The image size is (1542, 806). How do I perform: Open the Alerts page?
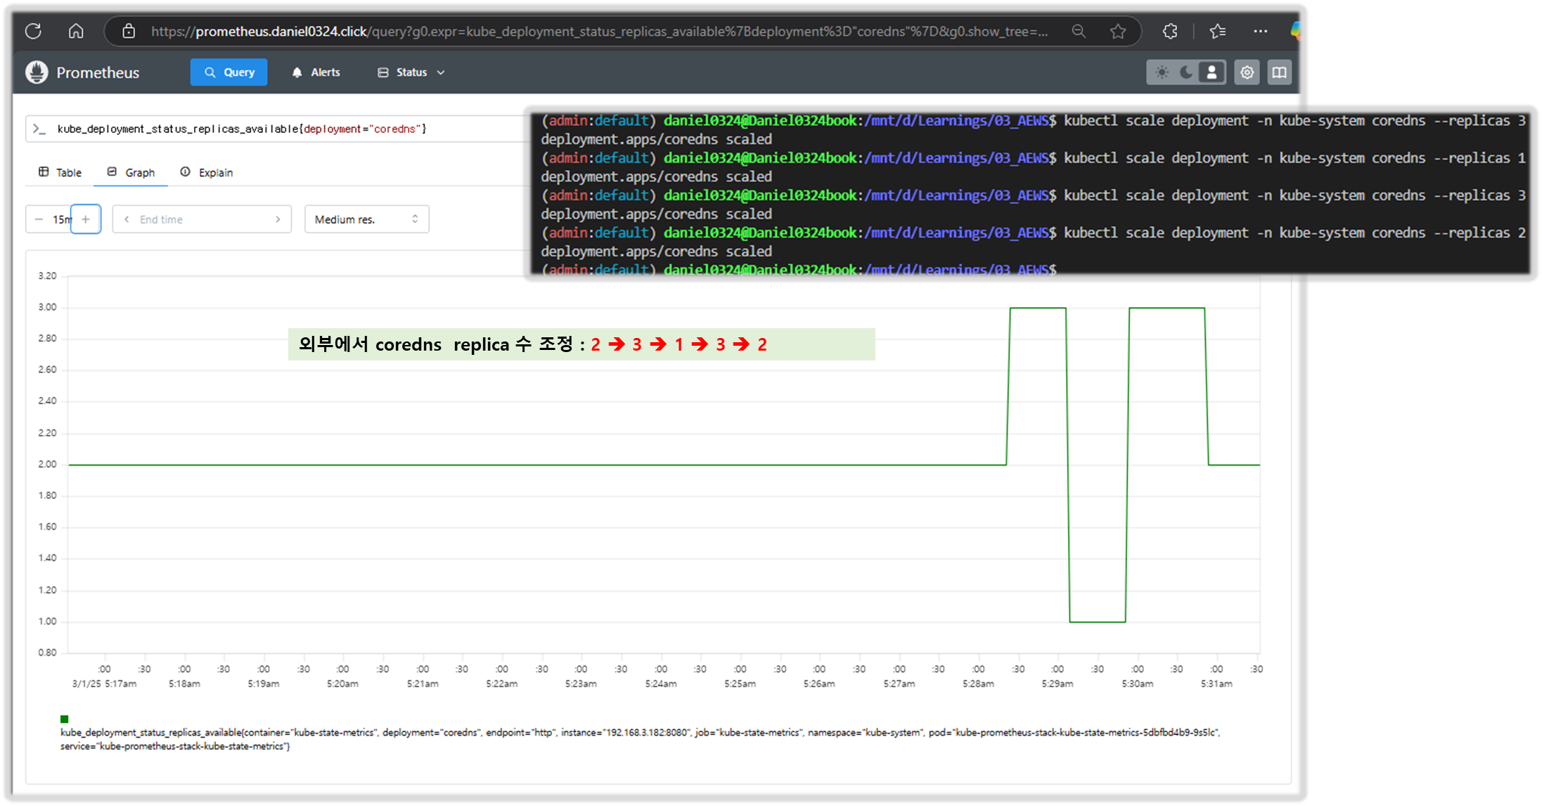tap(316, 72)
